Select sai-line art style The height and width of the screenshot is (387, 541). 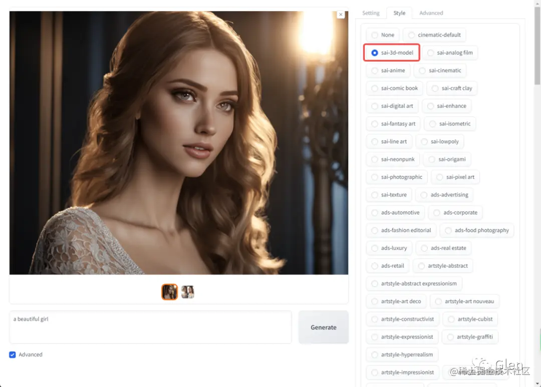click(x=389, y=141)
